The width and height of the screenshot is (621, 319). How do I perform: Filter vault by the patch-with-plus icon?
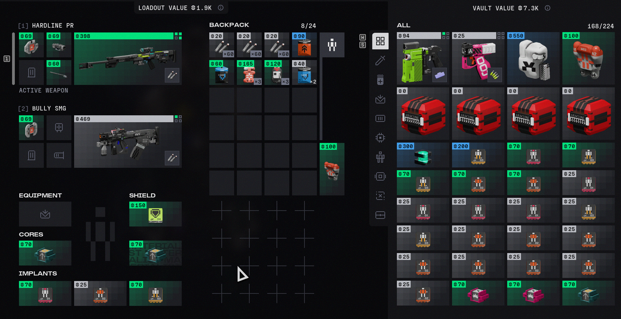pyautogui.click(x=380, y=80)
